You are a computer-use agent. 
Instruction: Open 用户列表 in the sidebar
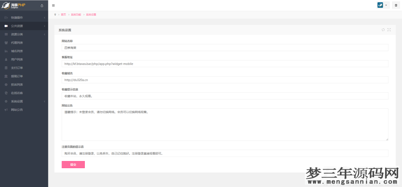point(17,59)
